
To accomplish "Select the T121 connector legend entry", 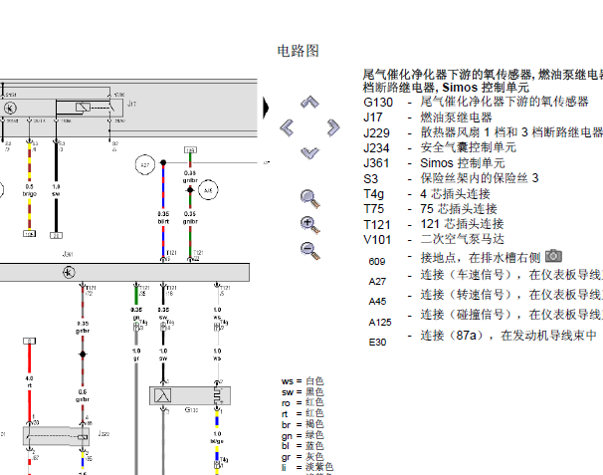I will pos(434,224).
